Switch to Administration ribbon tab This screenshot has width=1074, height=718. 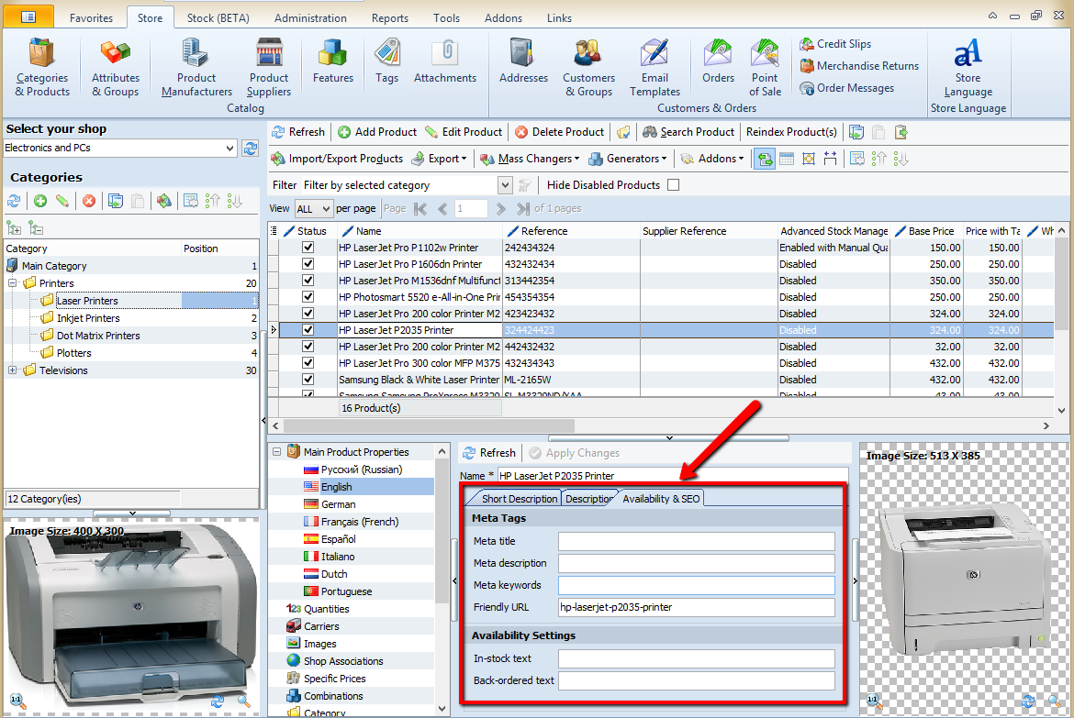tap(310, 17)
